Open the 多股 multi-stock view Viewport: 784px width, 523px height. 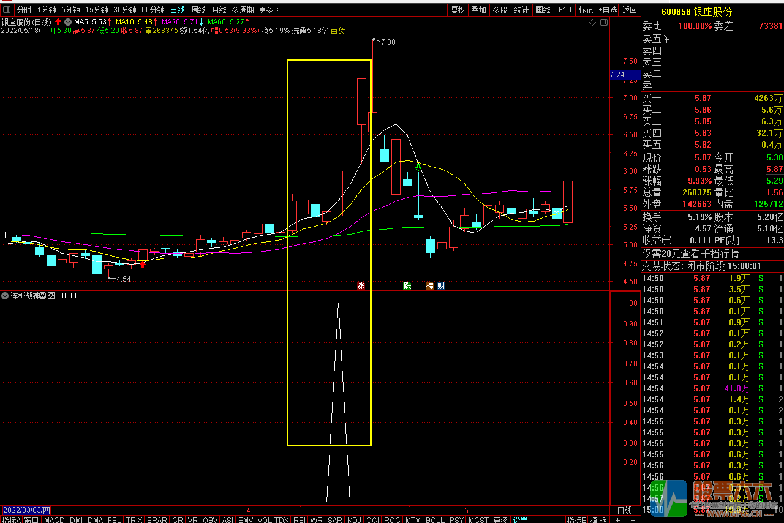(500, 10)
